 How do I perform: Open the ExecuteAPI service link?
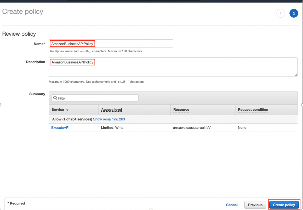(60, 128)
